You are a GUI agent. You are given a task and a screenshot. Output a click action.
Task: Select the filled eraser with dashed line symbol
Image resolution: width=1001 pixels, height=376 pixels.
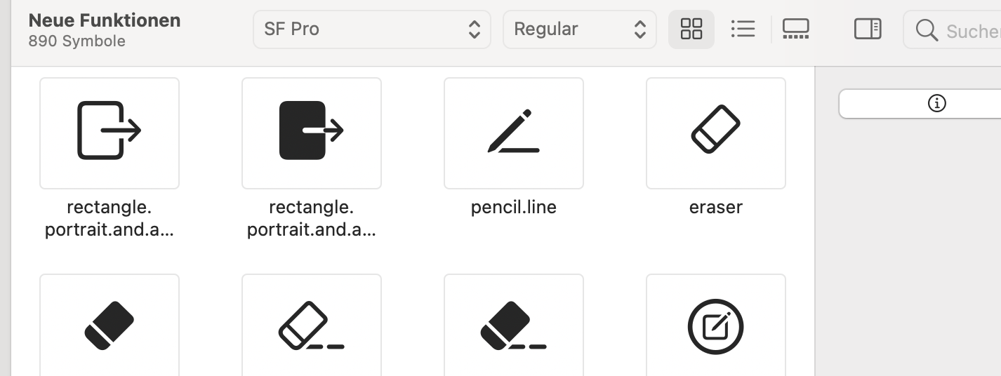(514, 325)
